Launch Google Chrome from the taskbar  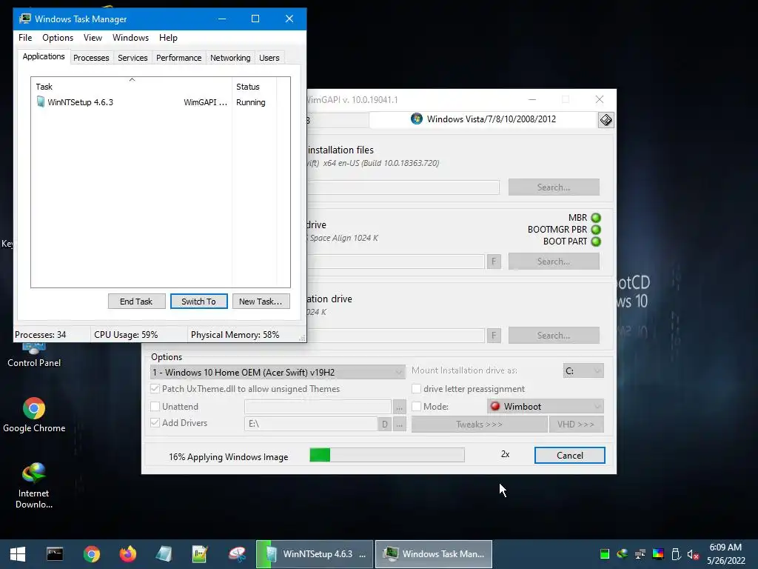[x=91, y=554]
